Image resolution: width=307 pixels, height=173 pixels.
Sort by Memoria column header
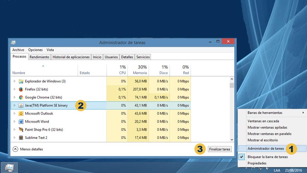pos(138,70)
